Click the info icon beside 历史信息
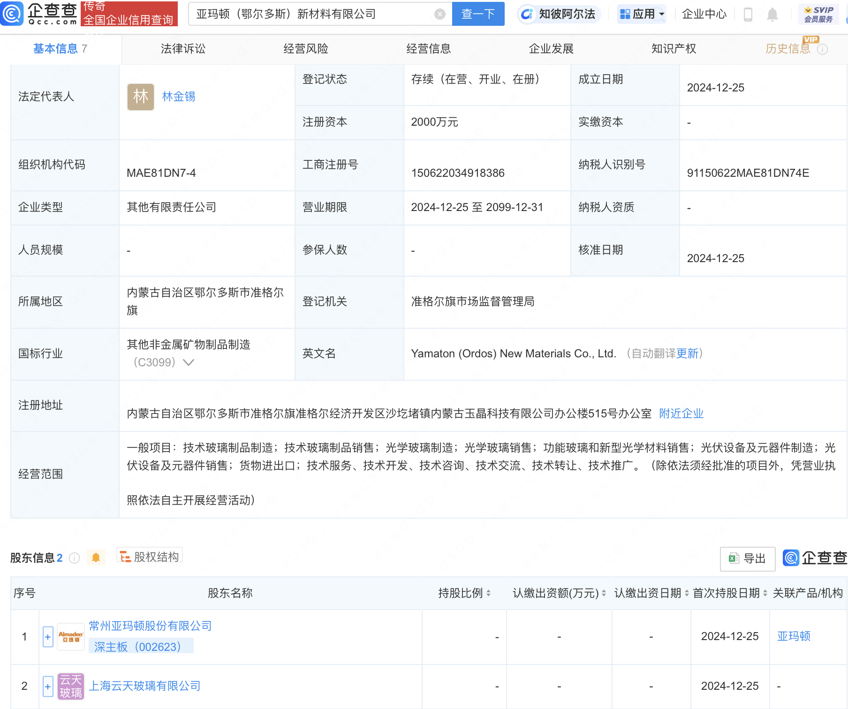 [x=822, y=49]
